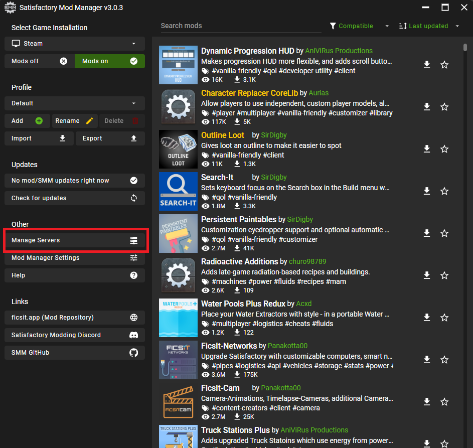Download the Radioactive Additions mod
Image resolution: width=473 pixels, height=448 pixels.
(426, 275)
